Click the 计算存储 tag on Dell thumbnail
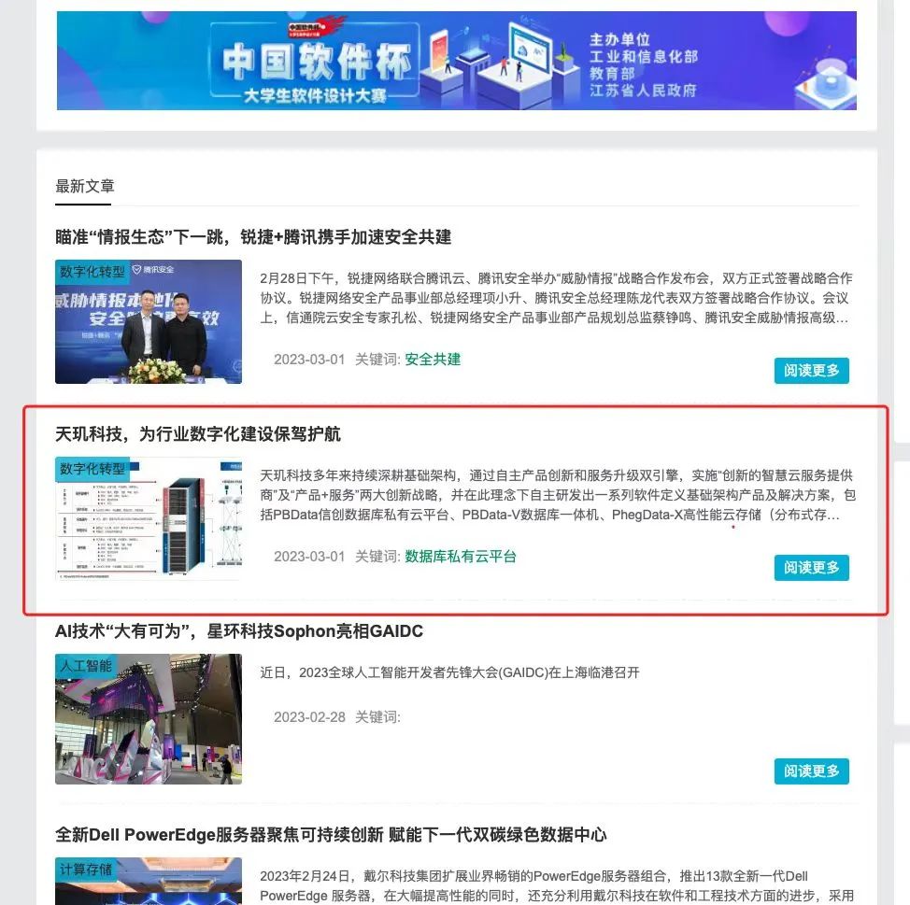 point(85,869)
